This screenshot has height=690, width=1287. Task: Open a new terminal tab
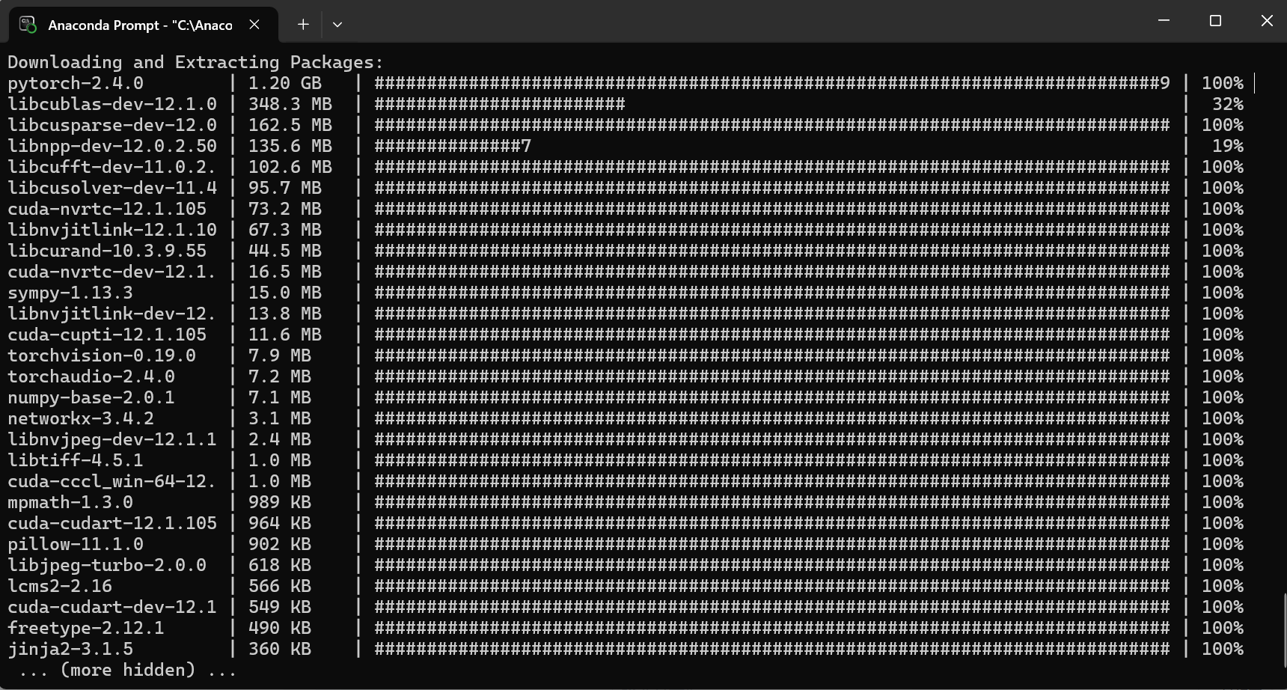tap(303, 25)
